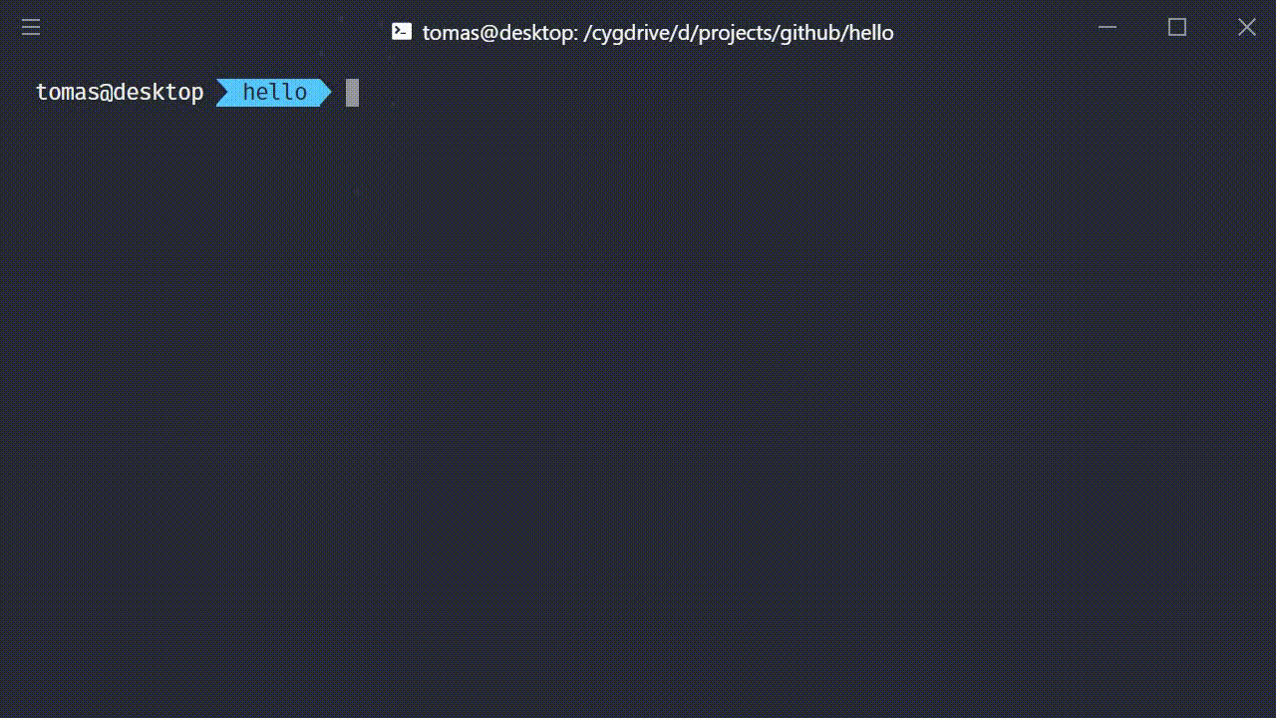Open the hamburger menu in title bar

point(31,28)
